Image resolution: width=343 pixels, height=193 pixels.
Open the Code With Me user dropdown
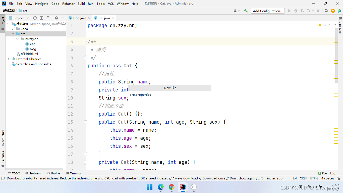tap(237, 11)
